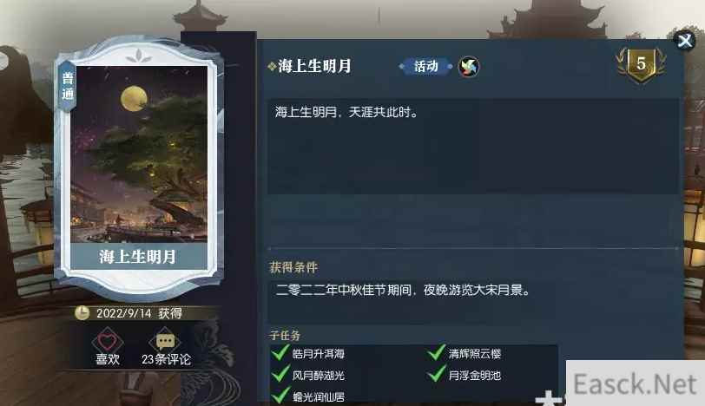705x406 pixels.
Task: Click the 喜欢 label
Action: coord(108,359)
